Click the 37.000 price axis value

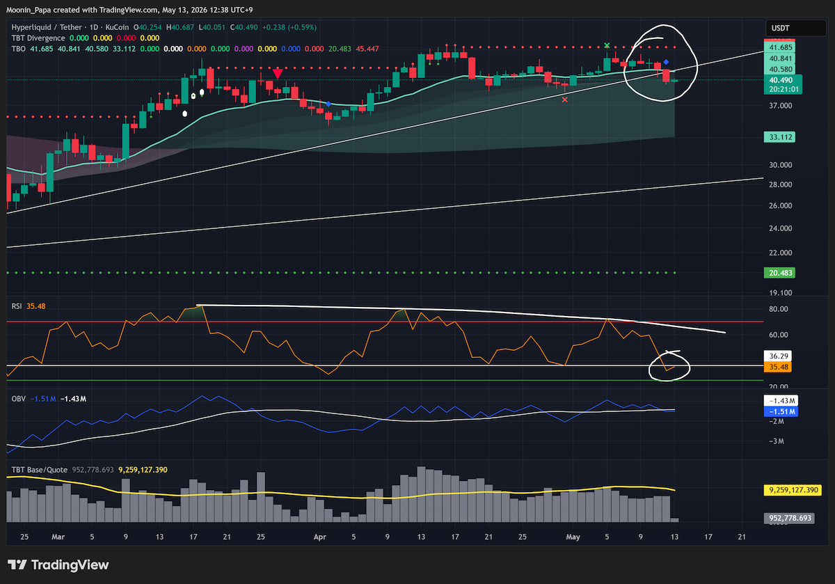782,106
